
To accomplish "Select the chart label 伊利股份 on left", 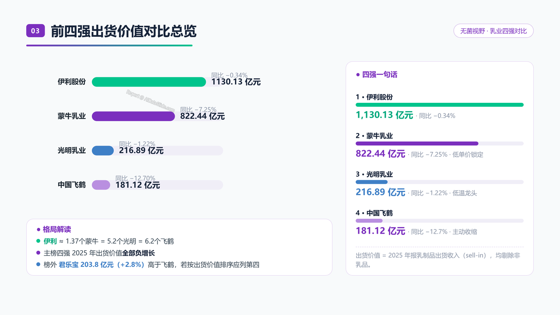I will (72, 82).
